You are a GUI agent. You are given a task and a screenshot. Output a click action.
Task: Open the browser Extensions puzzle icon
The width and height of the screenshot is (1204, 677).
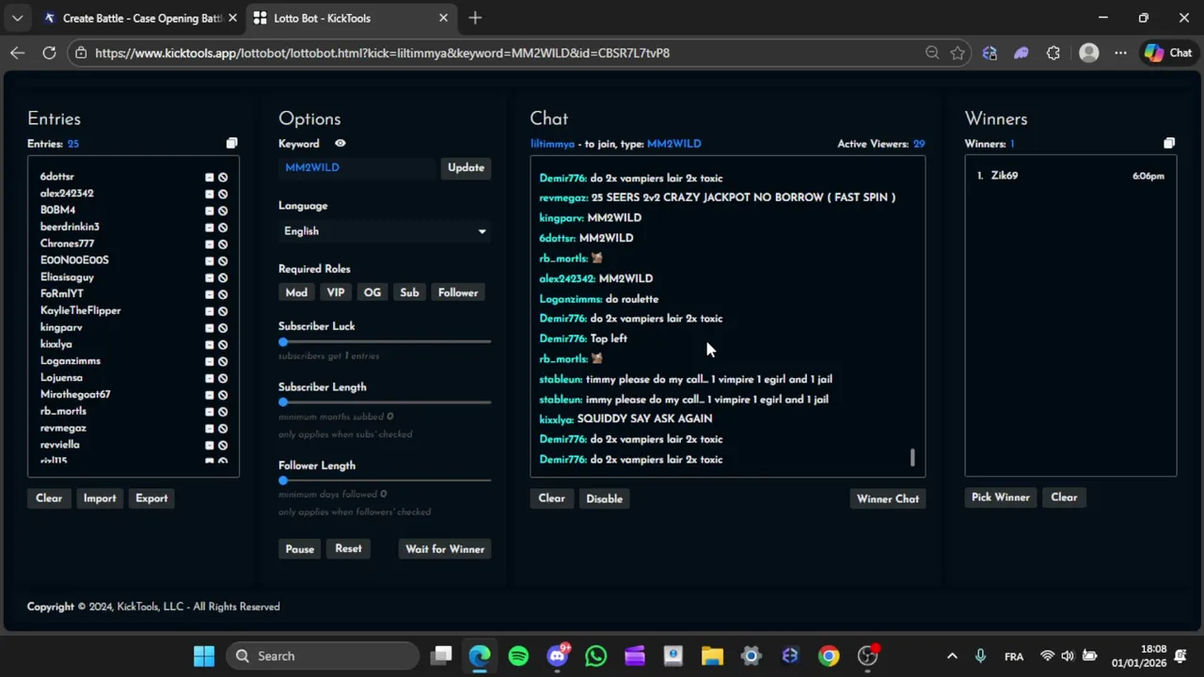(1053, 53)
